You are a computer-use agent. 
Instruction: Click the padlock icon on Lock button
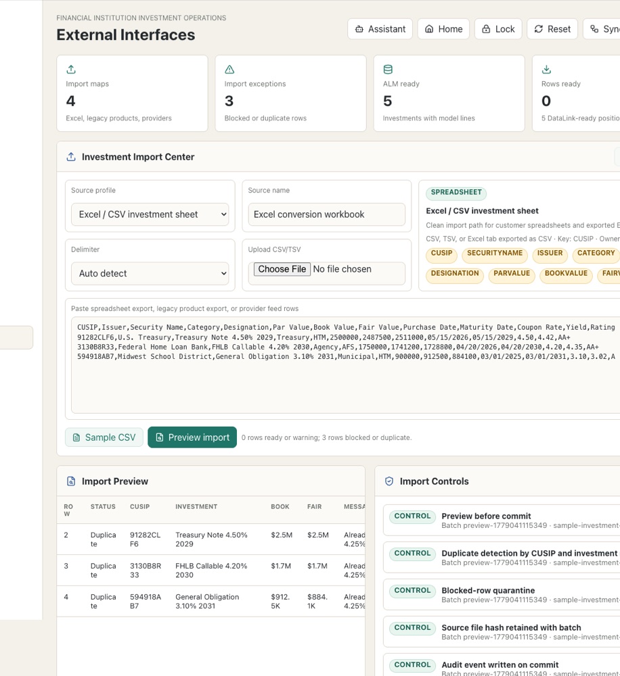[486, 29]
